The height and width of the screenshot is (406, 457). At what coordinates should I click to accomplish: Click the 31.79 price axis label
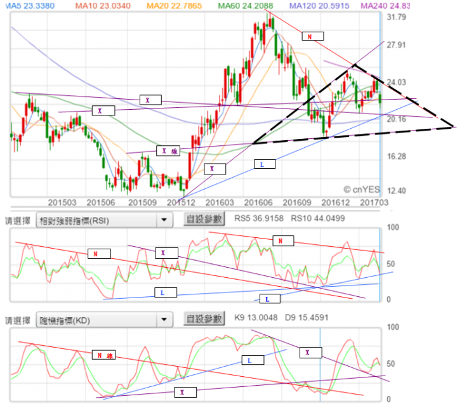396,17
